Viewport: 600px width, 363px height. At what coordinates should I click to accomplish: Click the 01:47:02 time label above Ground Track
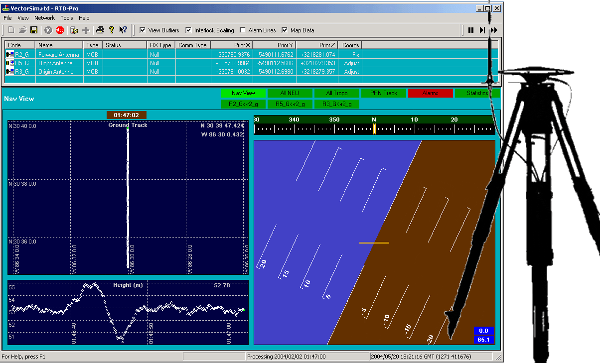tap(126, 115)
